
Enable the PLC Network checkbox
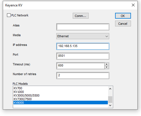click(9, 15)
